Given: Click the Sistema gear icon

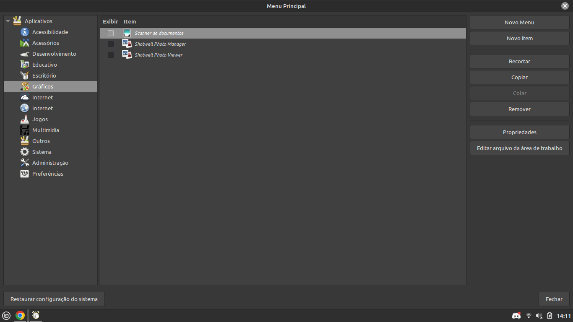Looking at the screenshot, I should click(24, 152).
